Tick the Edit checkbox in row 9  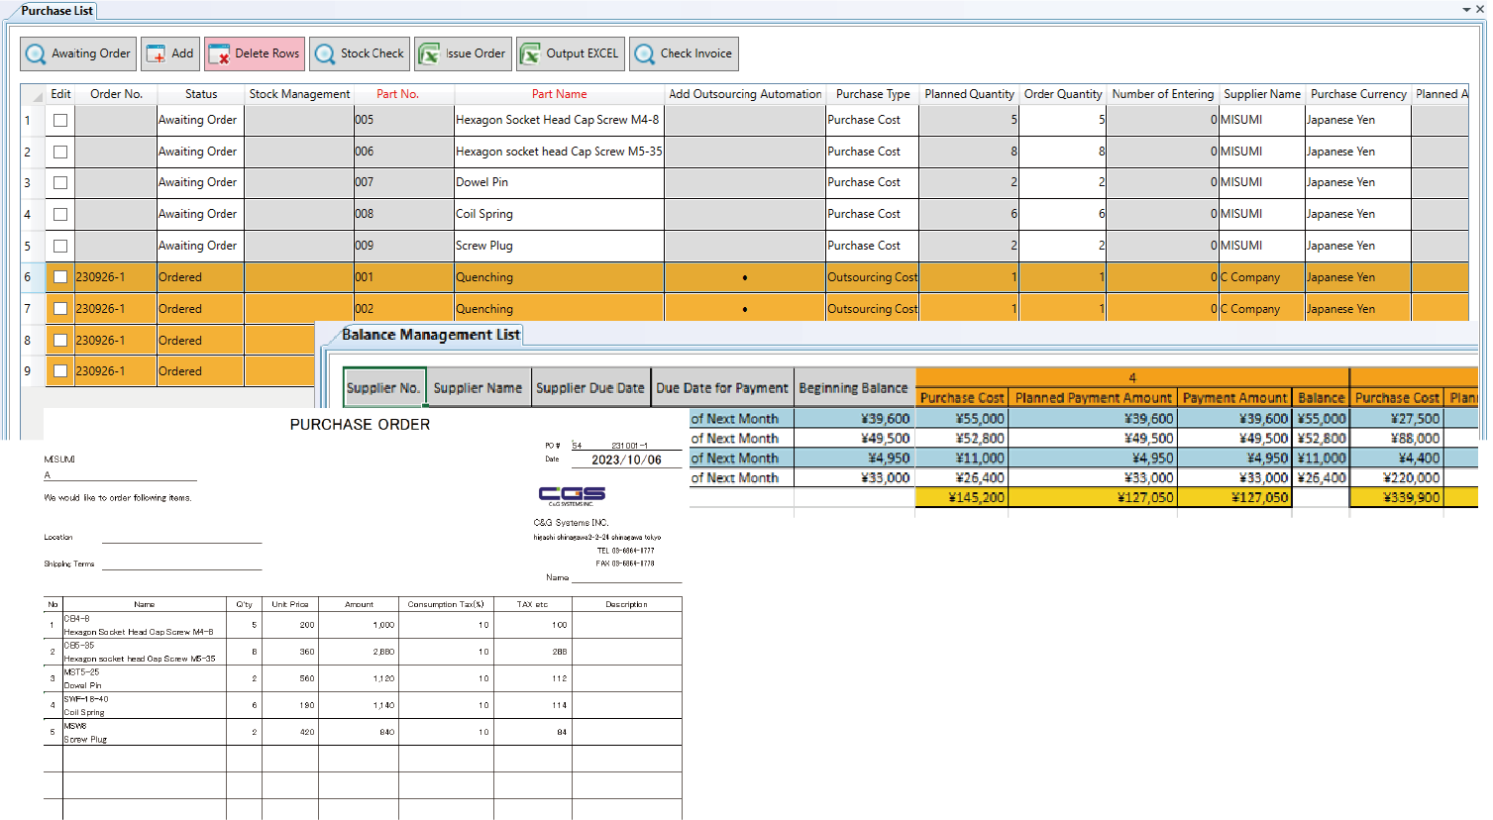point(60,371)
